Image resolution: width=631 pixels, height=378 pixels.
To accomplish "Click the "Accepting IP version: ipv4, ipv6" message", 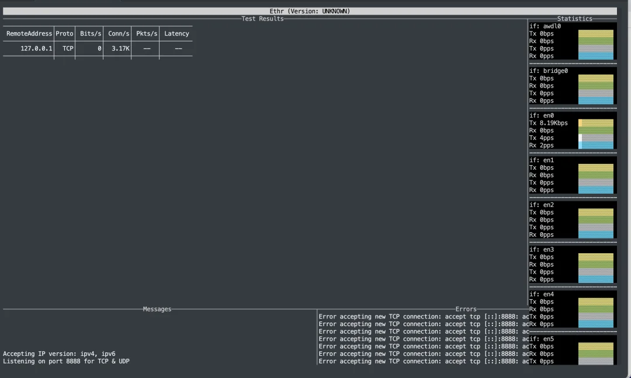I will 59,354.
